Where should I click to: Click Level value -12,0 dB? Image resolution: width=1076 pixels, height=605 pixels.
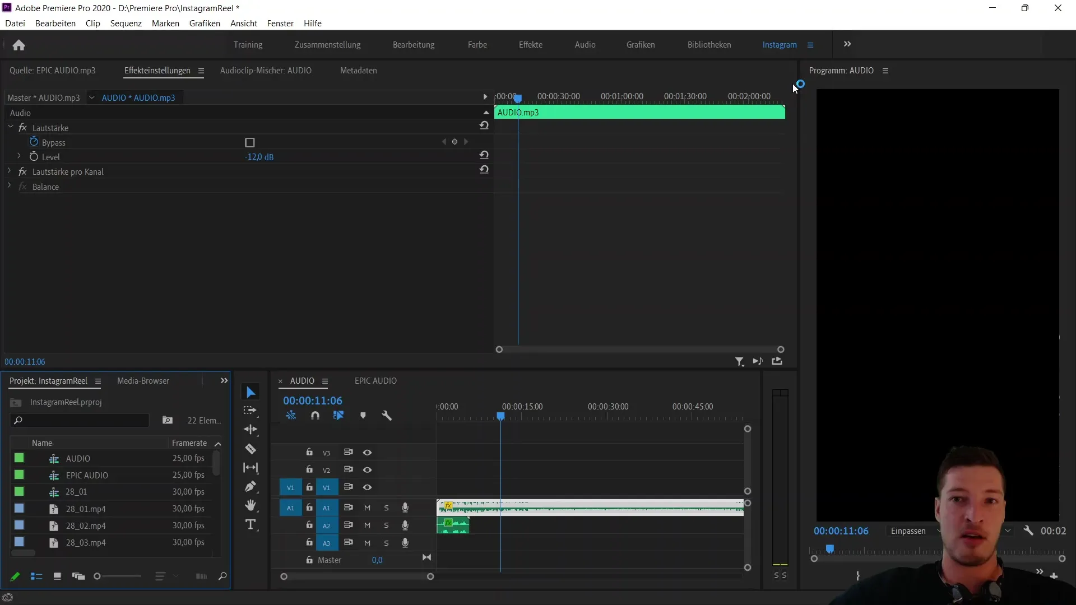[259, 157]
